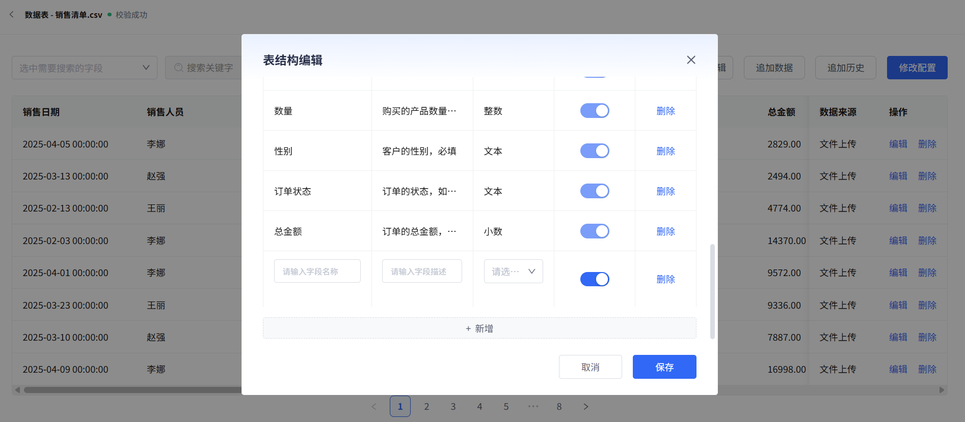Select page 8 in pagination

tap(559, 406)
